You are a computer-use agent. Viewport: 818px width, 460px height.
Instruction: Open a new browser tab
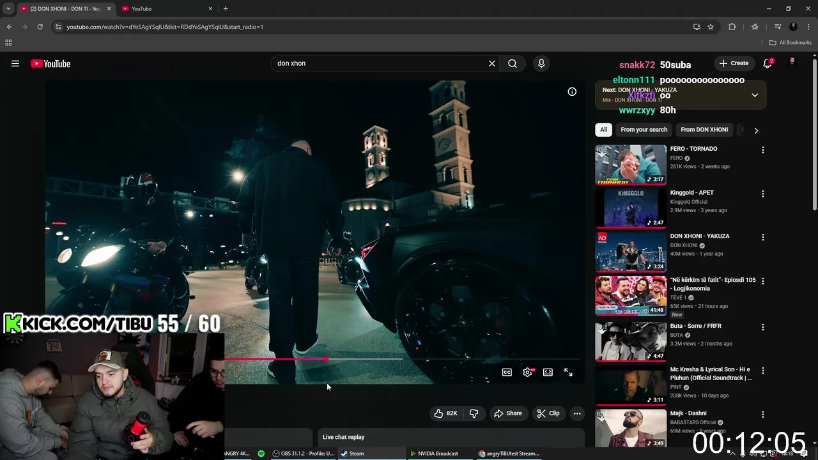coord(226,9)
